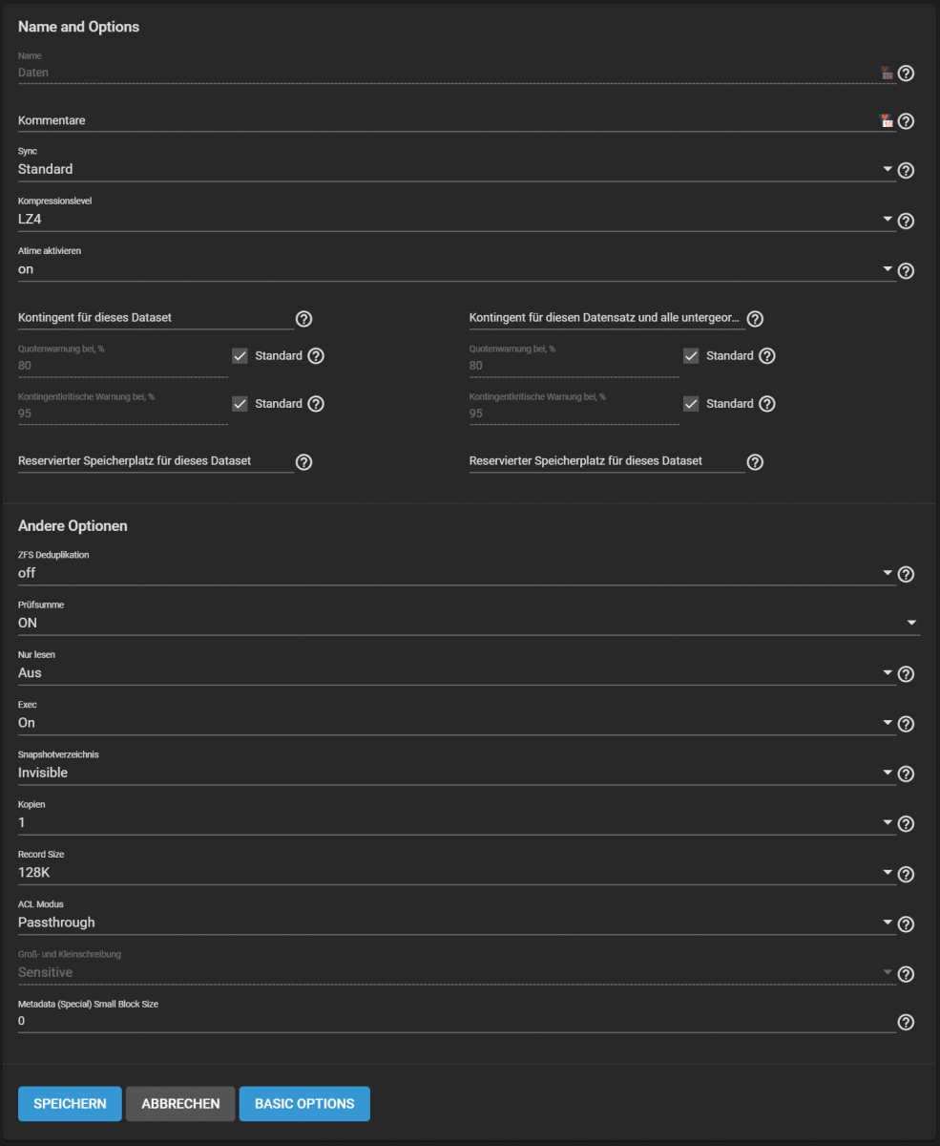Open the Snapshotverzeichnis dropdown
Screen dimensions: 940x1146
[456, 773]
